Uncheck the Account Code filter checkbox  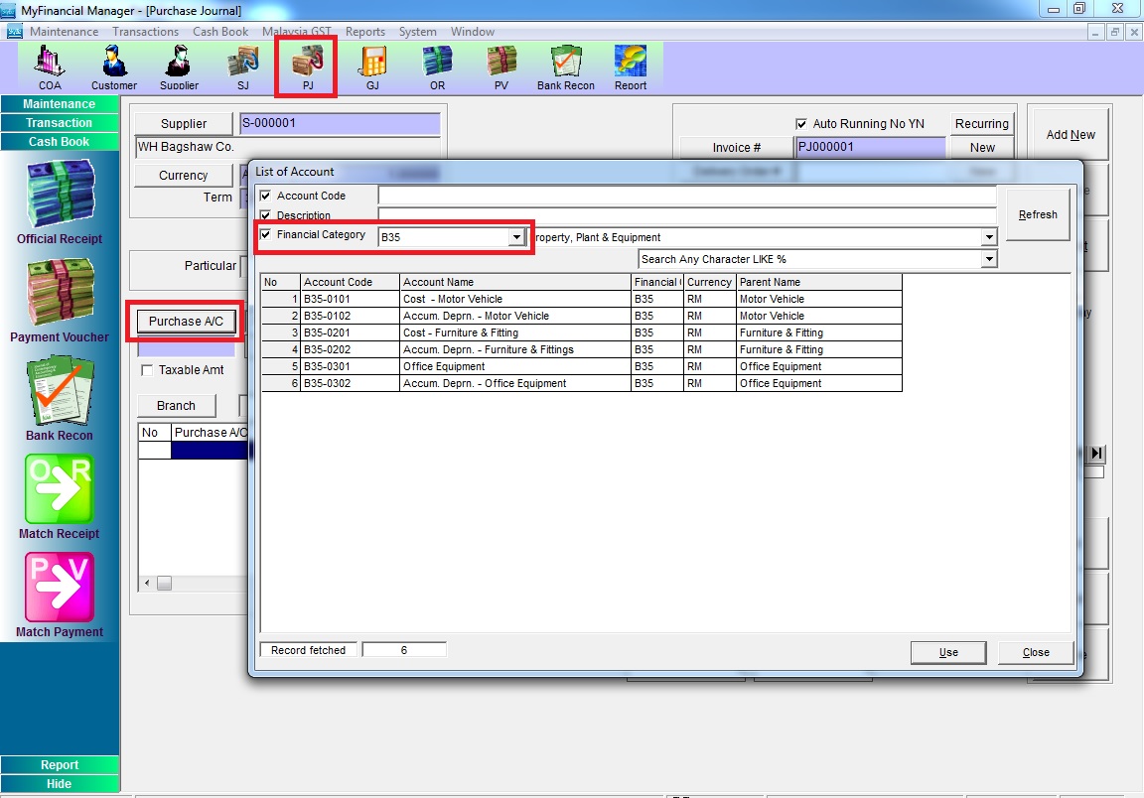265,197
